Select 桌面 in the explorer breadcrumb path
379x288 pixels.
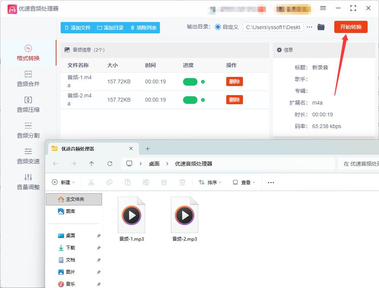click(154, 164)
